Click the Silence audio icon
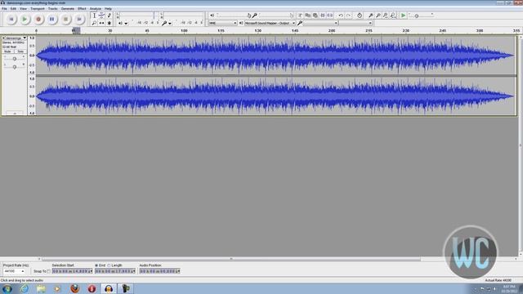This screenshot has height=294, width=523. 329,16
